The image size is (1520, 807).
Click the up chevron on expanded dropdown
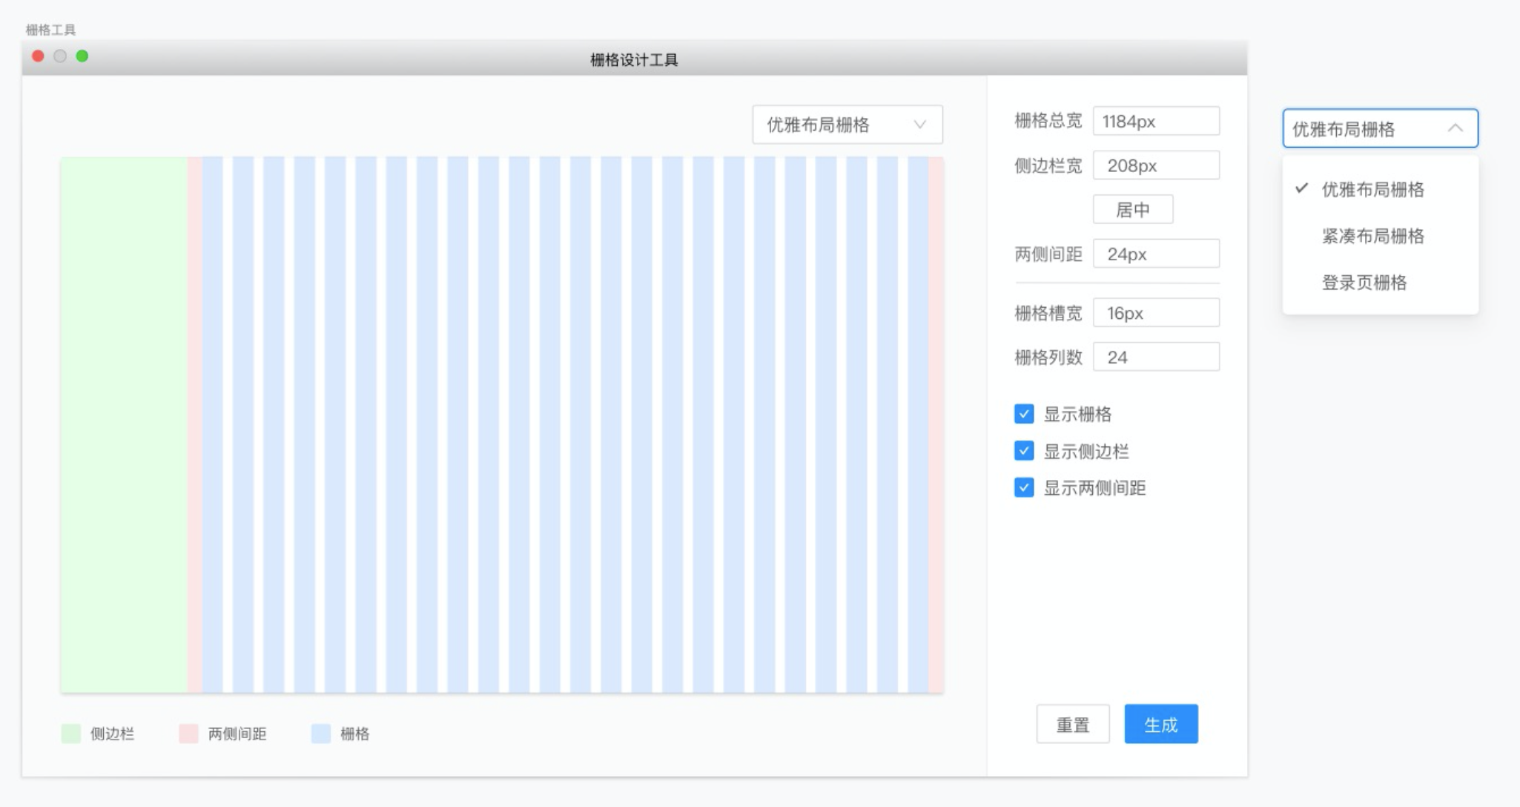1455,128
